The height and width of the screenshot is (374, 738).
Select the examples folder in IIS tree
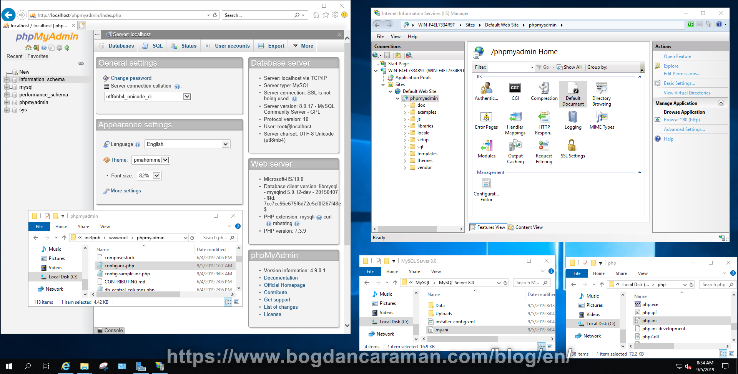point(427,112)
